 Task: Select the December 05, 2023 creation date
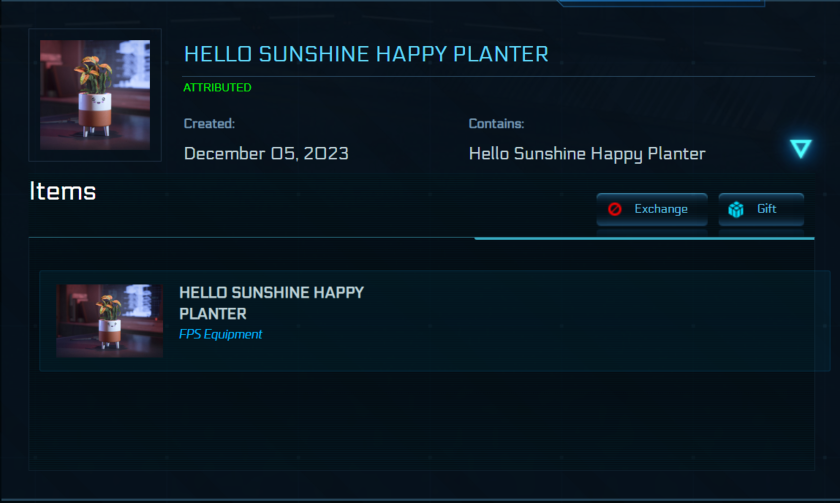tap(266, 153)
